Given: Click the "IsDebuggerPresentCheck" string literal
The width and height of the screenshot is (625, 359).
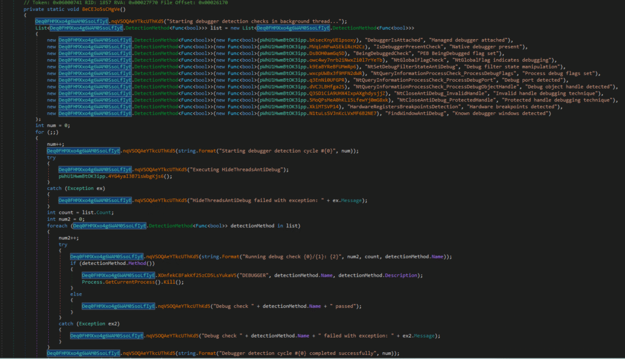Looking at the screenshot, I should tap(403, 46).
